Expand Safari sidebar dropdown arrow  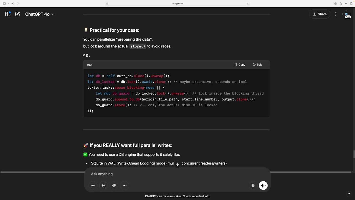pos(8,4)
